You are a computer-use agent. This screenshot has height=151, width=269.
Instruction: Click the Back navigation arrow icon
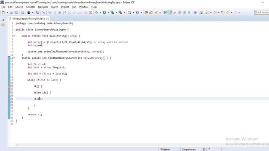click(228, 12)
